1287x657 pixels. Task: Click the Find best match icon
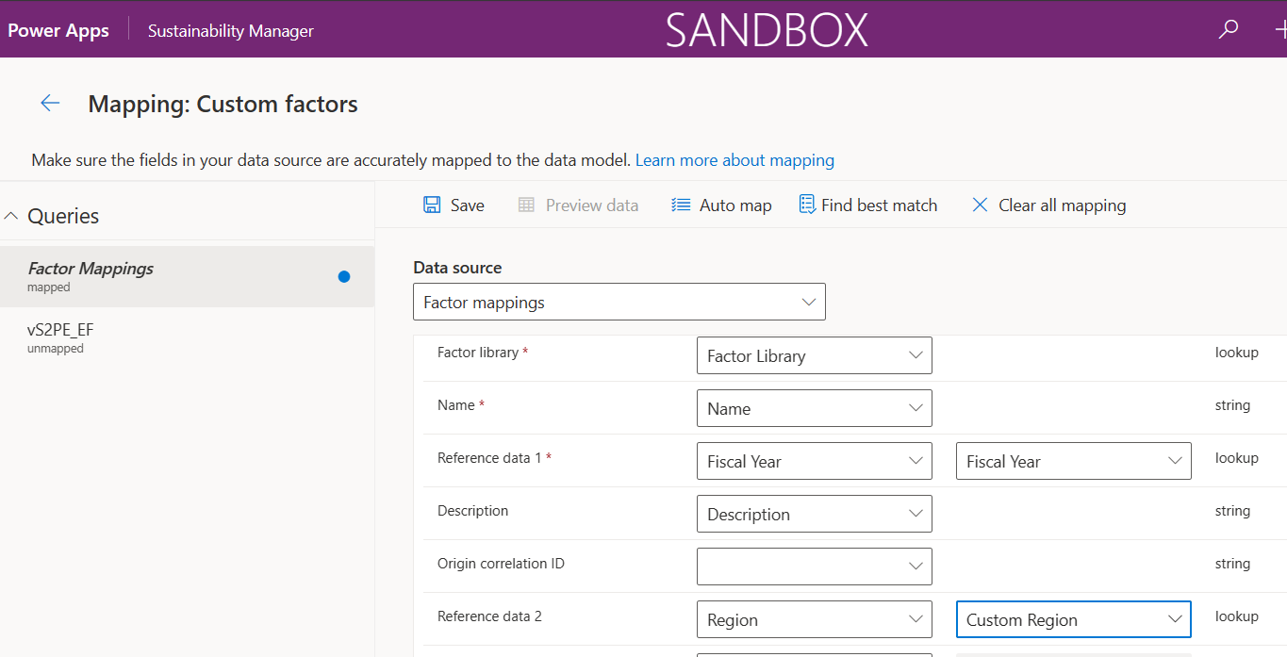807,205
